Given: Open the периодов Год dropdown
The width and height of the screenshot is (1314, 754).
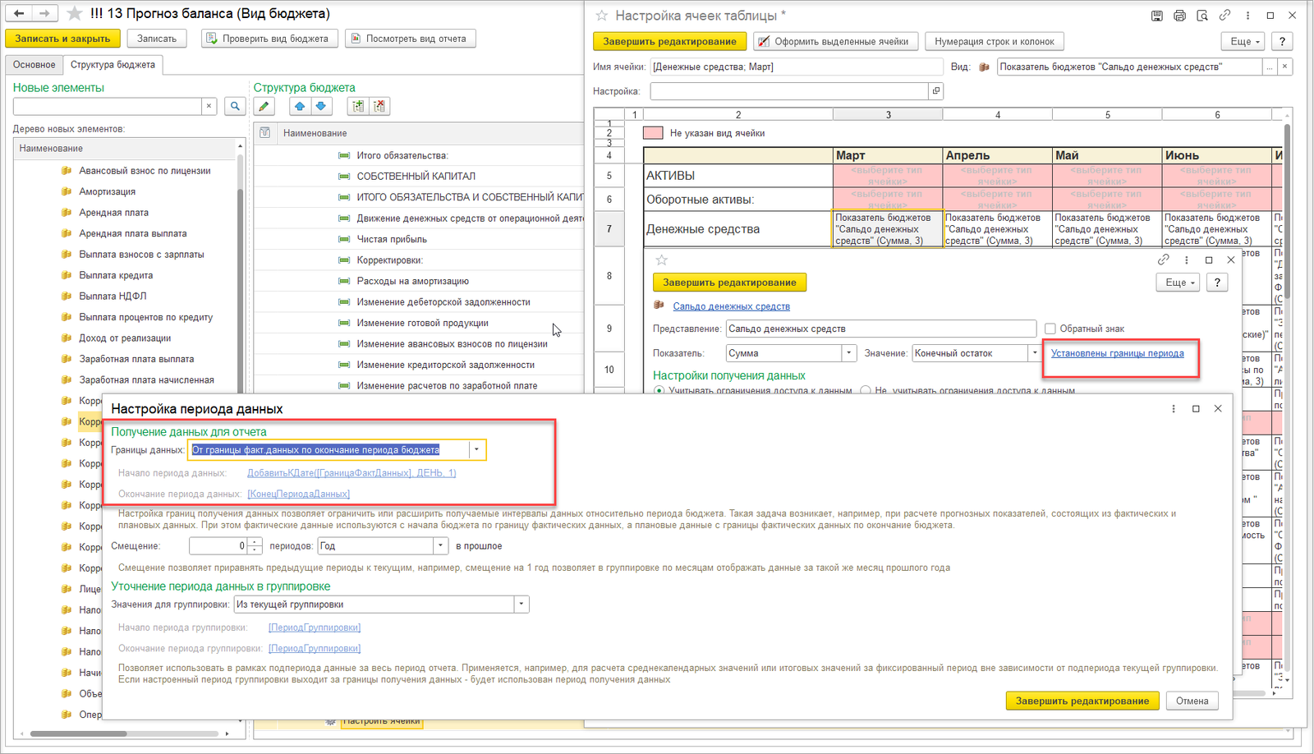Looking at the screenshot, I should (x=440, y=545).
